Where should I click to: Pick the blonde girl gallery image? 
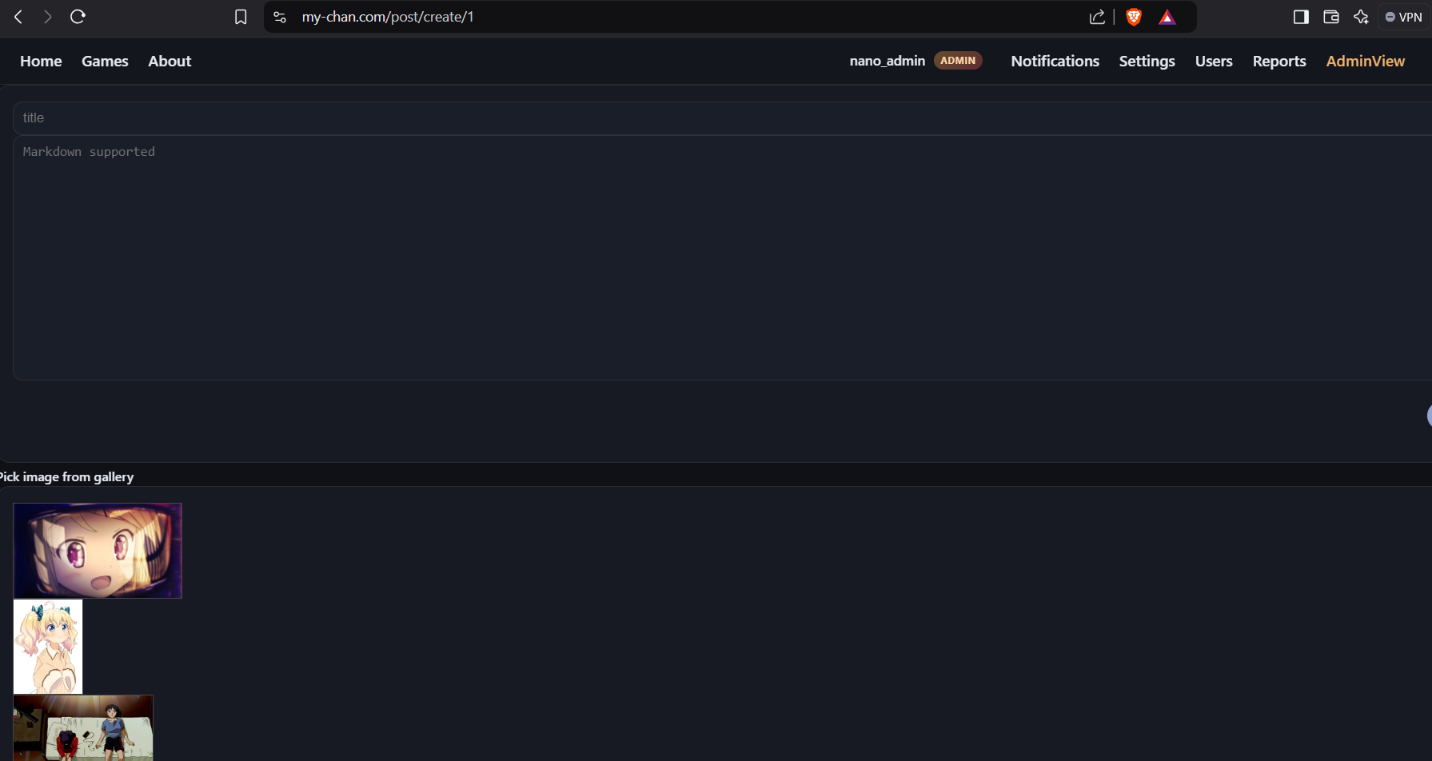48,647
